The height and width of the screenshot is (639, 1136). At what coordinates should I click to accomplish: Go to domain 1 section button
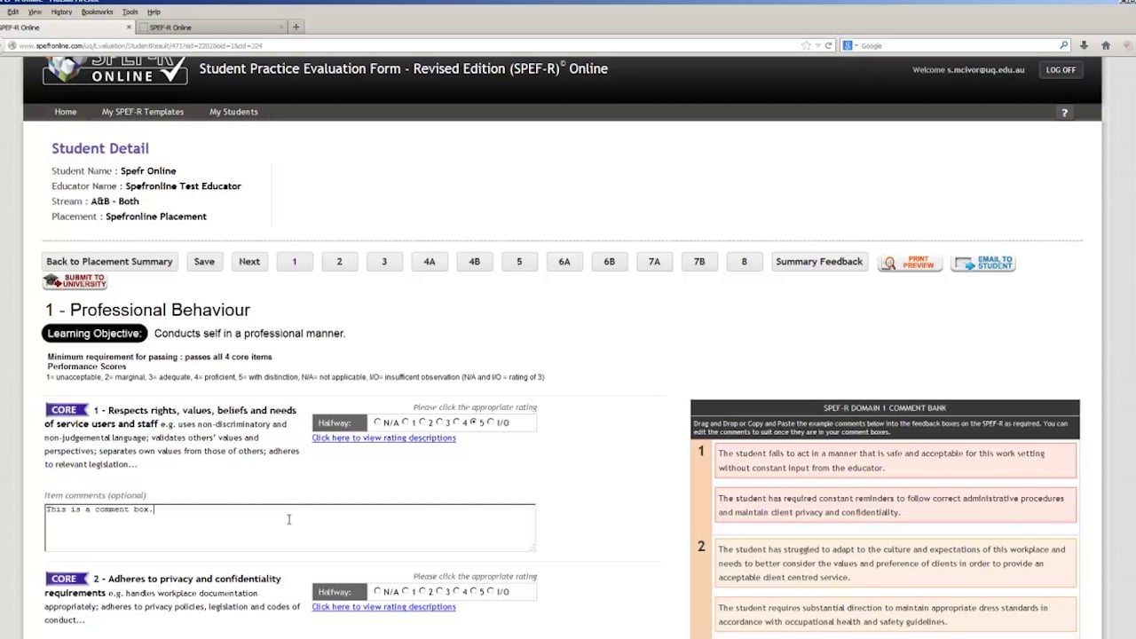(295, 262)
